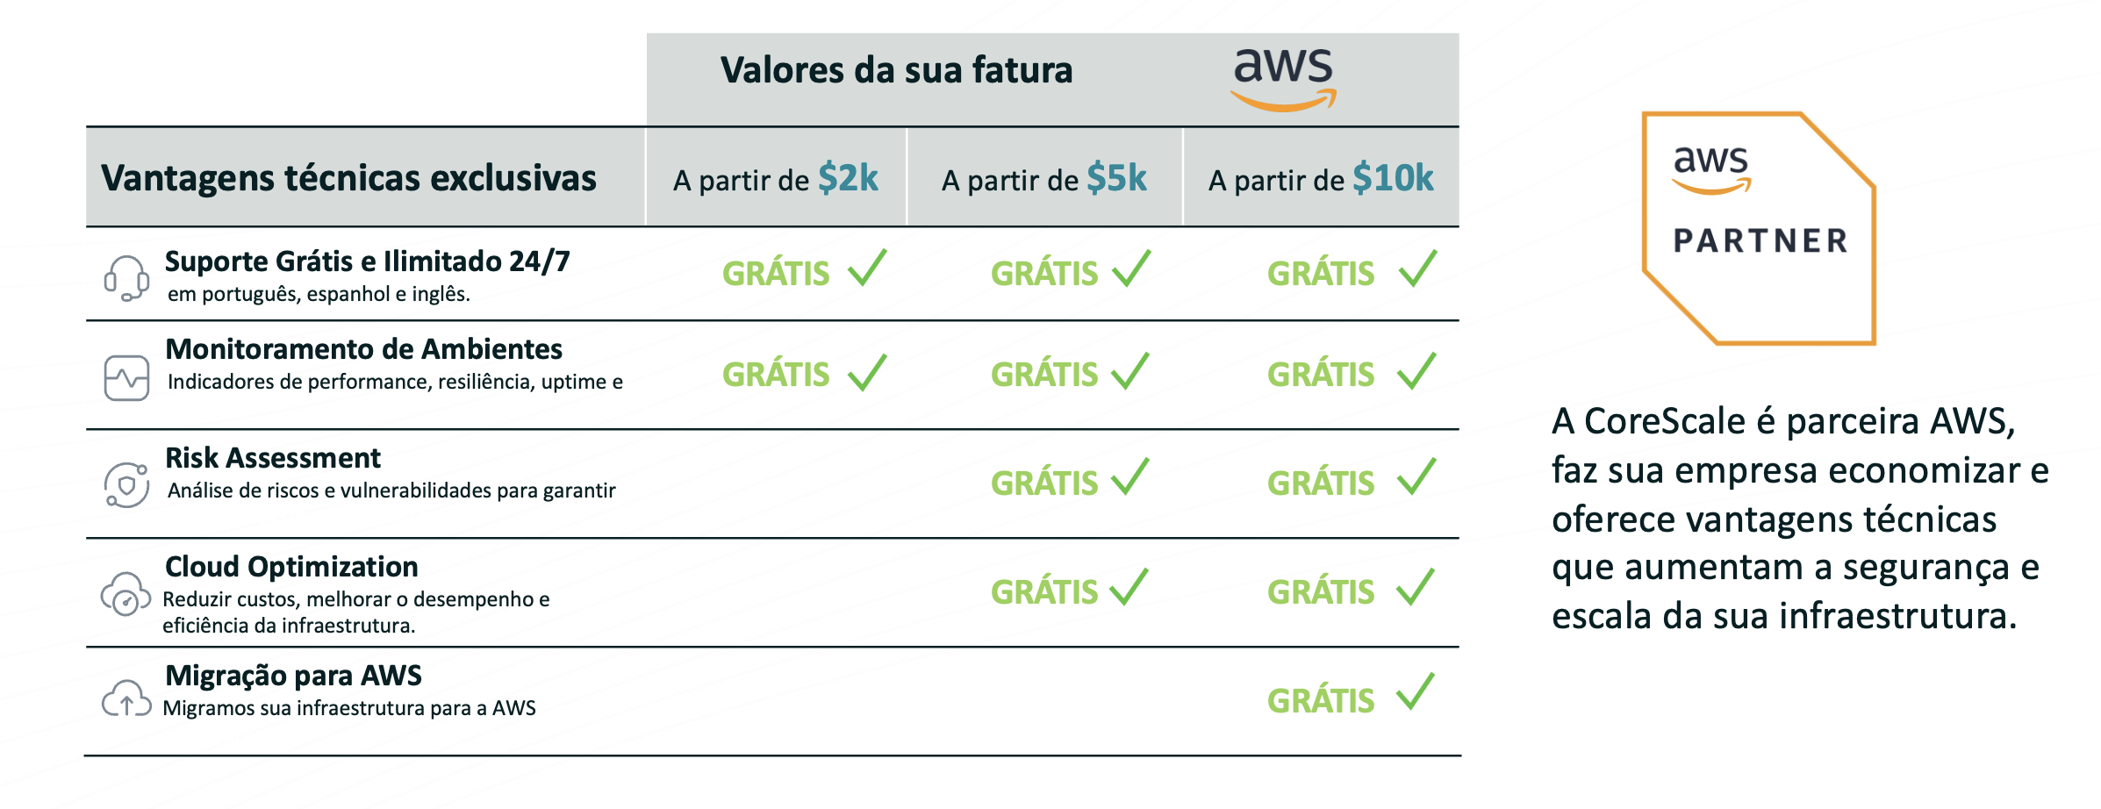The width and height of the screenshot is (2101, 809).
Task: Click the $5k checkmark for Risk Assessment
Action: (1130, 477)
